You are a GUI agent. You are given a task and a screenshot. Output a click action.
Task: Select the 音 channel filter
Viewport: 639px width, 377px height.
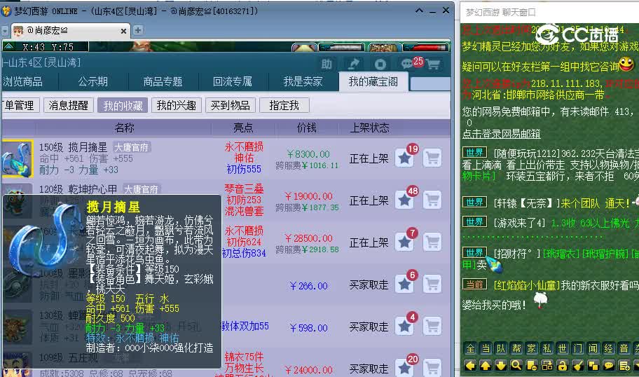(624, 348)
